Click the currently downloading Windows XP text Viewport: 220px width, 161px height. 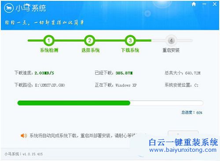(126, 85)
